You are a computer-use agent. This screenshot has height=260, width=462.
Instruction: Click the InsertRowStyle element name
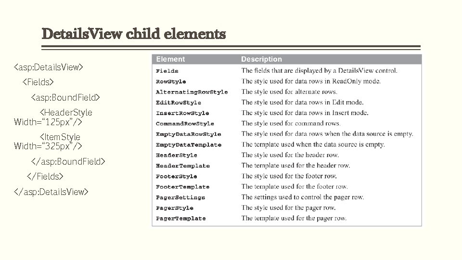click(182, 113)
